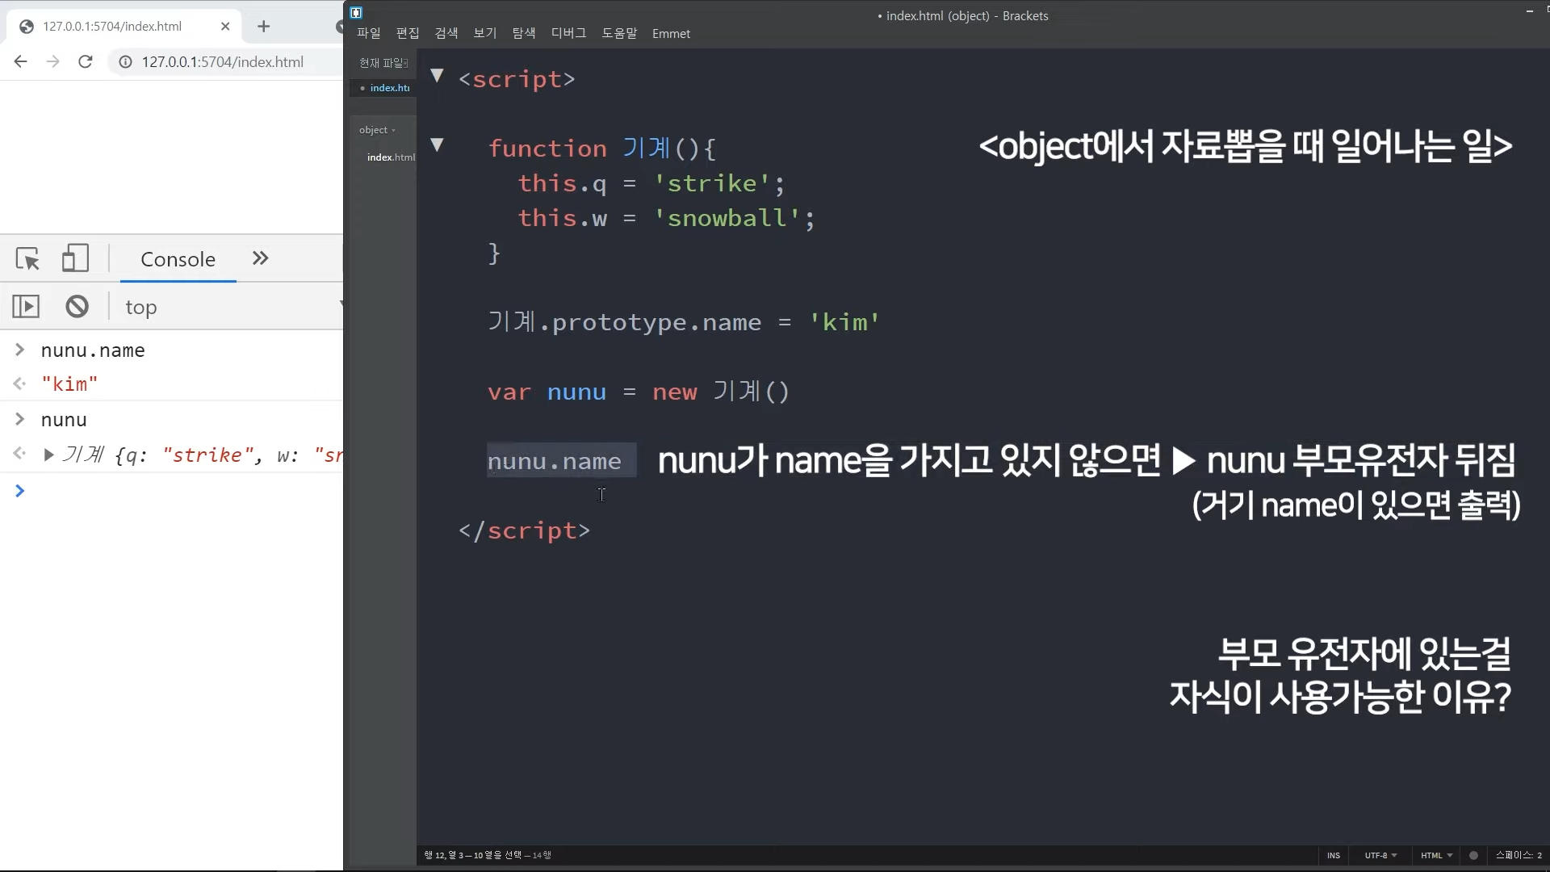
Task: Open the UTF-8 encoding dropdown
Action: pyautogui.click(x=1380, y=855)
